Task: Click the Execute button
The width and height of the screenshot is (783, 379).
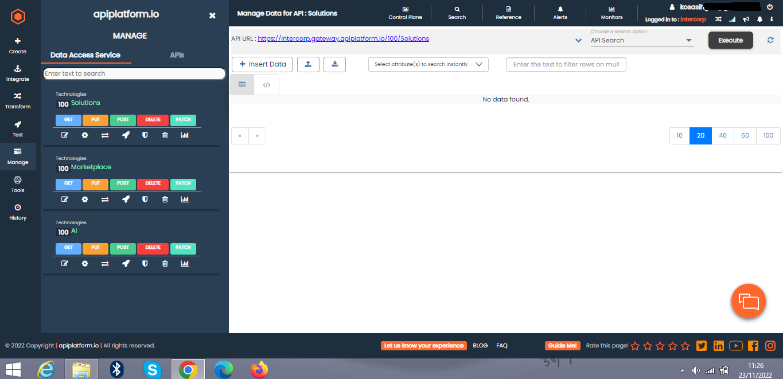Action: tap(731, 40)
